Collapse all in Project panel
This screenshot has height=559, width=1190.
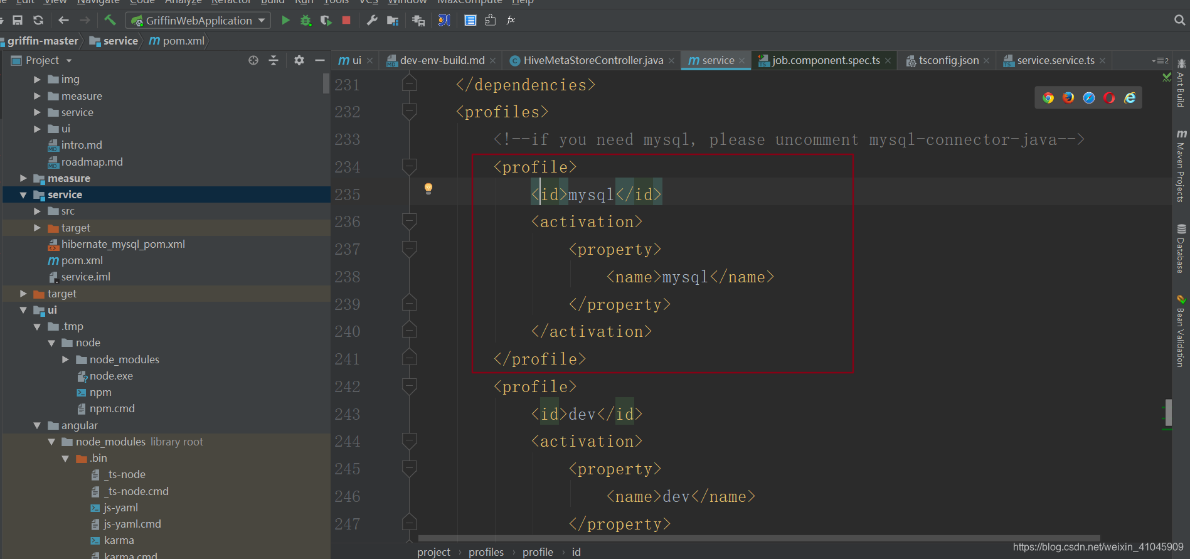[x=274, y=60]
